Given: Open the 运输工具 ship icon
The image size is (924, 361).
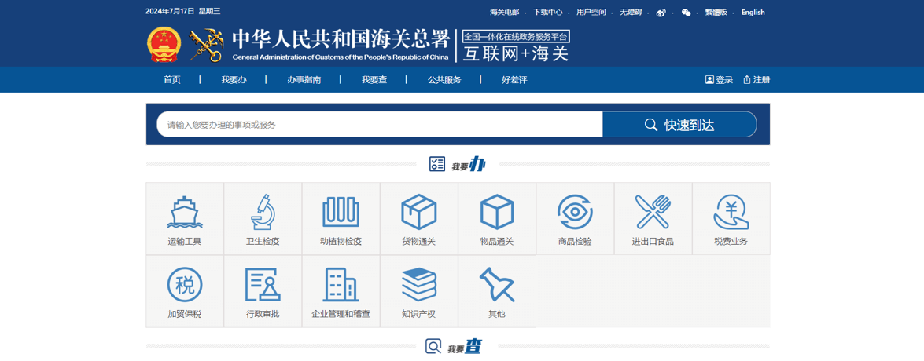Looking at the screenshot, I should (x=185, y=212).
